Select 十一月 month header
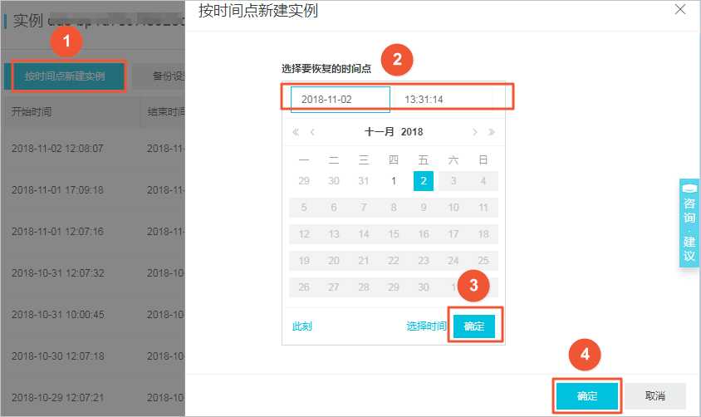 379,132
